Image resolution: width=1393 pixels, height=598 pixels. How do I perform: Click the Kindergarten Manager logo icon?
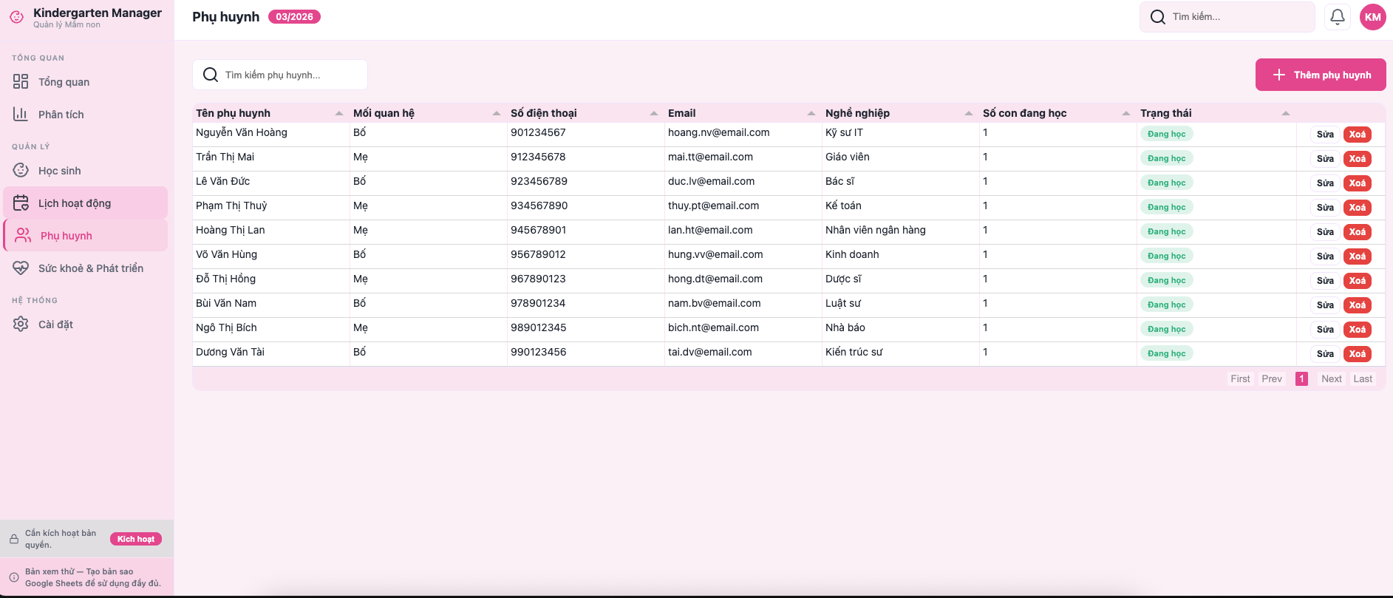pyautogui.click(x=16, y=17)
